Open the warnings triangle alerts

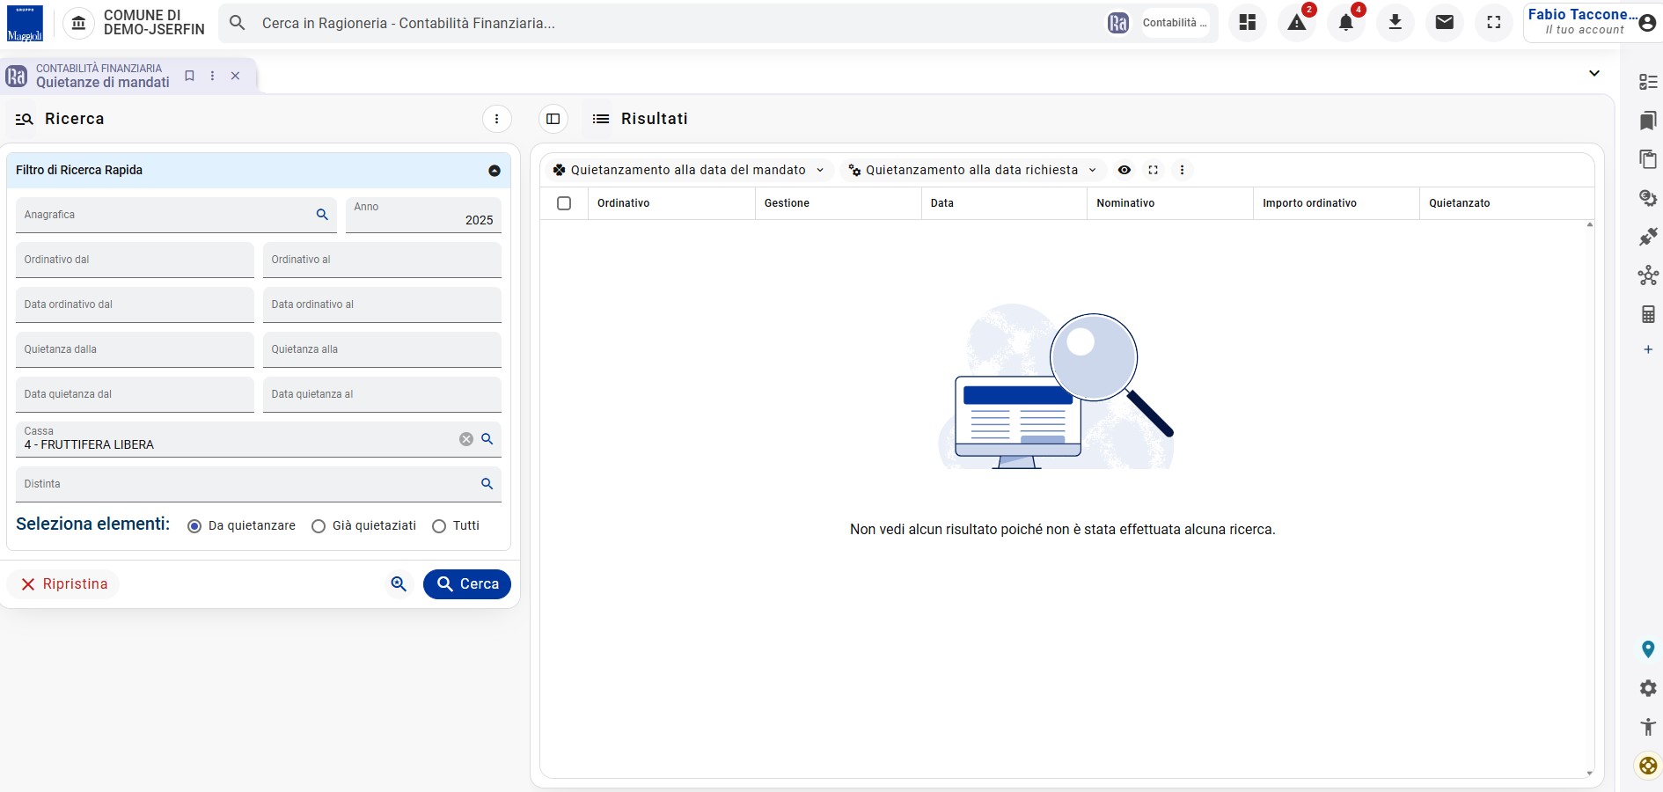pos(1297,23)
